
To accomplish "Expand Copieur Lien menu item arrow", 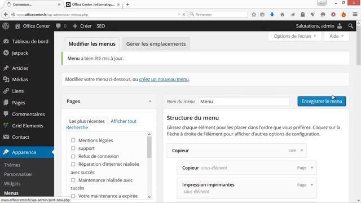I will click(302, 151).
